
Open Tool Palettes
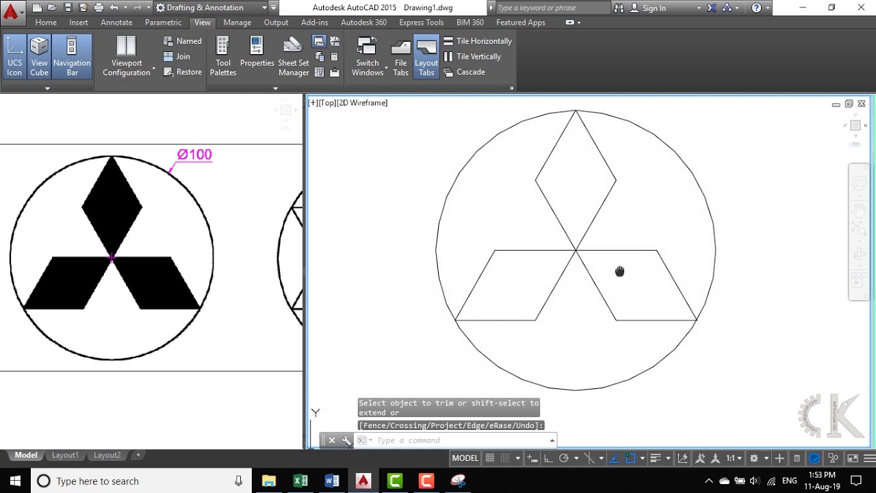pos(223,57)
